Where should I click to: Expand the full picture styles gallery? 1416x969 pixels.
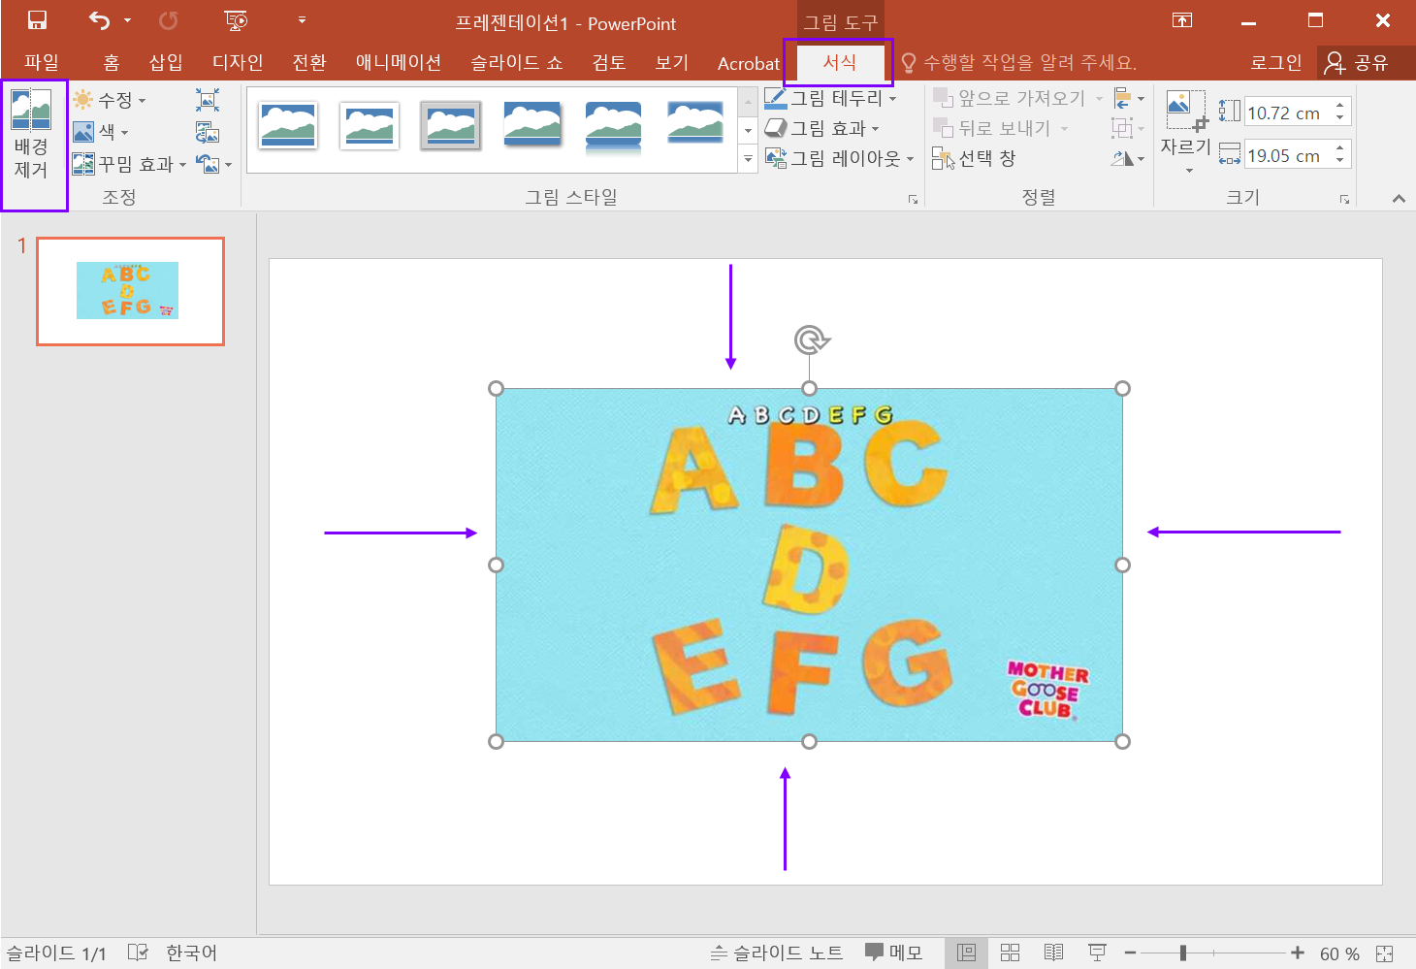(x=748, y=158)
